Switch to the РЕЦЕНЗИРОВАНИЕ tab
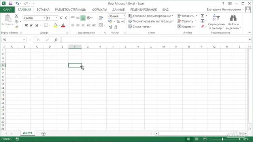 [143, 9]
